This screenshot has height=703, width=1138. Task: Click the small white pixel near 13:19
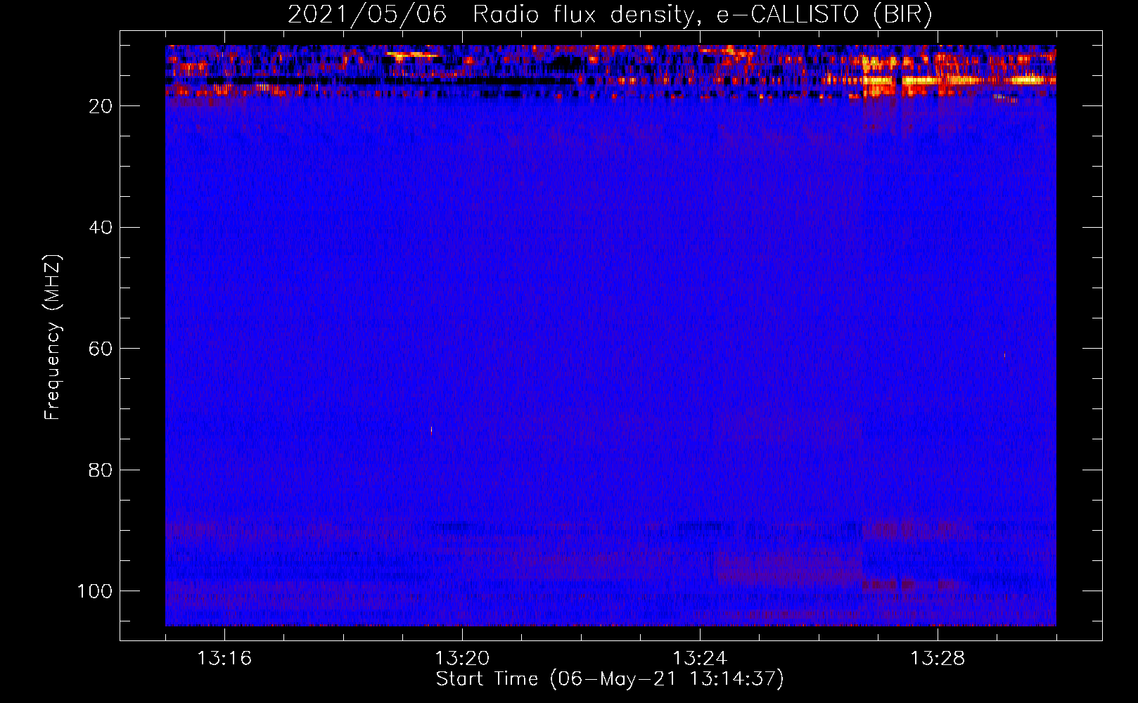pos(431,430)
